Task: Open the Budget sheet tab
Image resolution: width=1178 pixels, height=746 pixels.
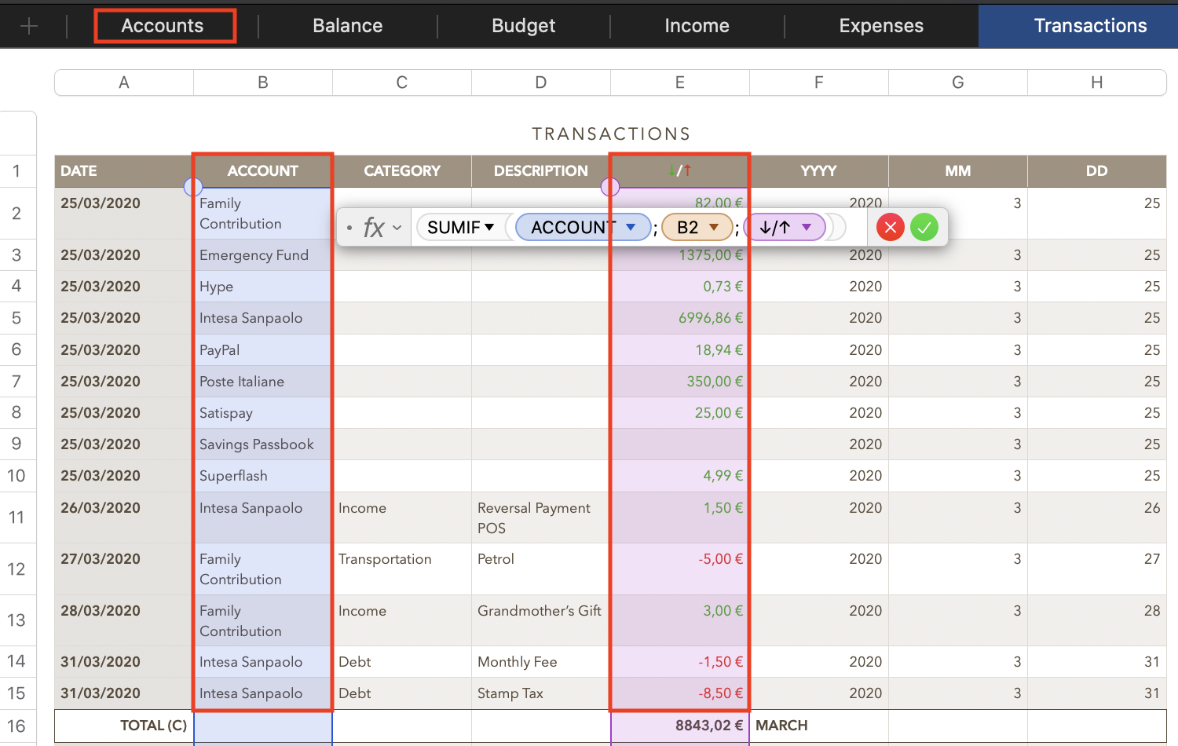Action: pos(524,26)
